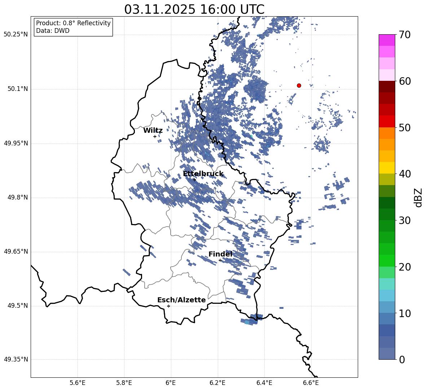Click the colorbar tick label 30
The height and width of the screenshot is (390, 427).
(405, 220)
